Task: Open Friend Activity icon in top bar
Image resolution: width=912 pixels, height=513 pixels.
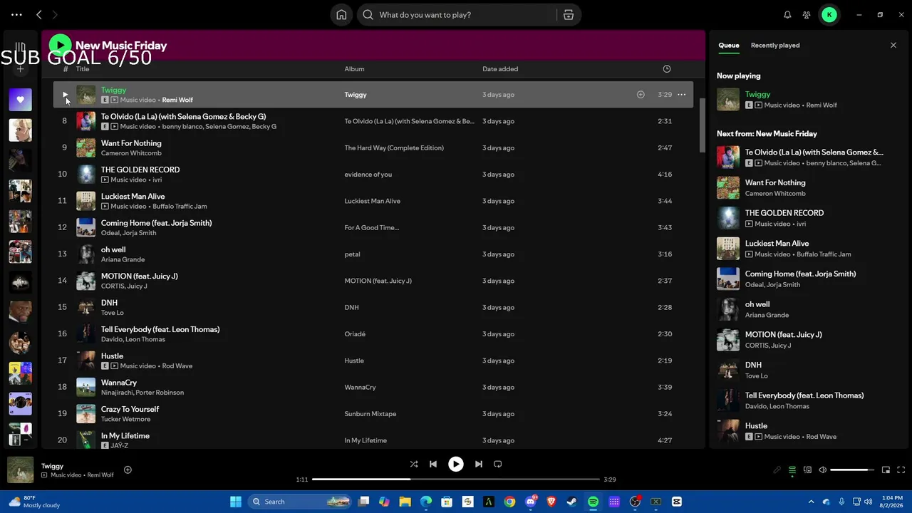Action: 807,15
